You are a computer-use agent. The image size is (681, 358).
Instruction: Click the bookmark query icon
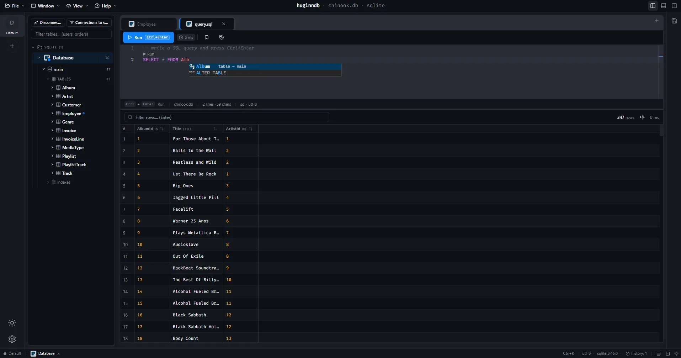[x=207, y=37]
